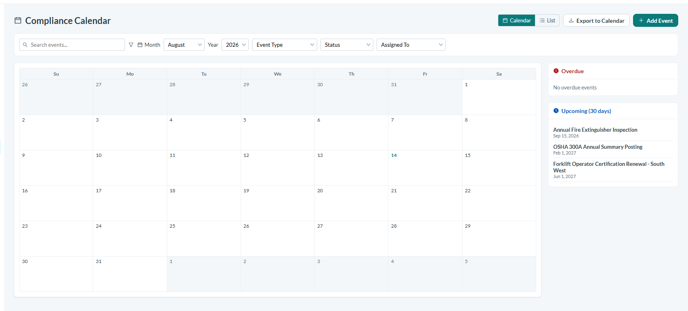The height and width of the screenshot is (311, 688).
Task: Click the Overdue heading text
Action: point(572,71)
